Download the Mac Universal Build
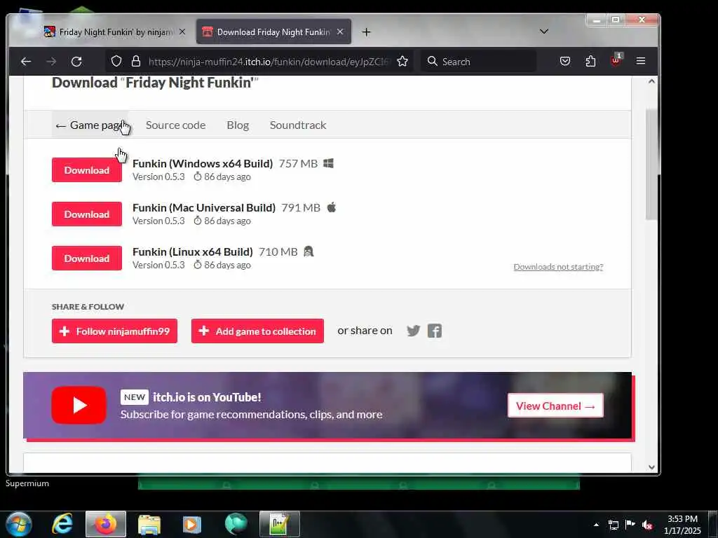This screenshot has height=538, width=718. pos(87,214)
